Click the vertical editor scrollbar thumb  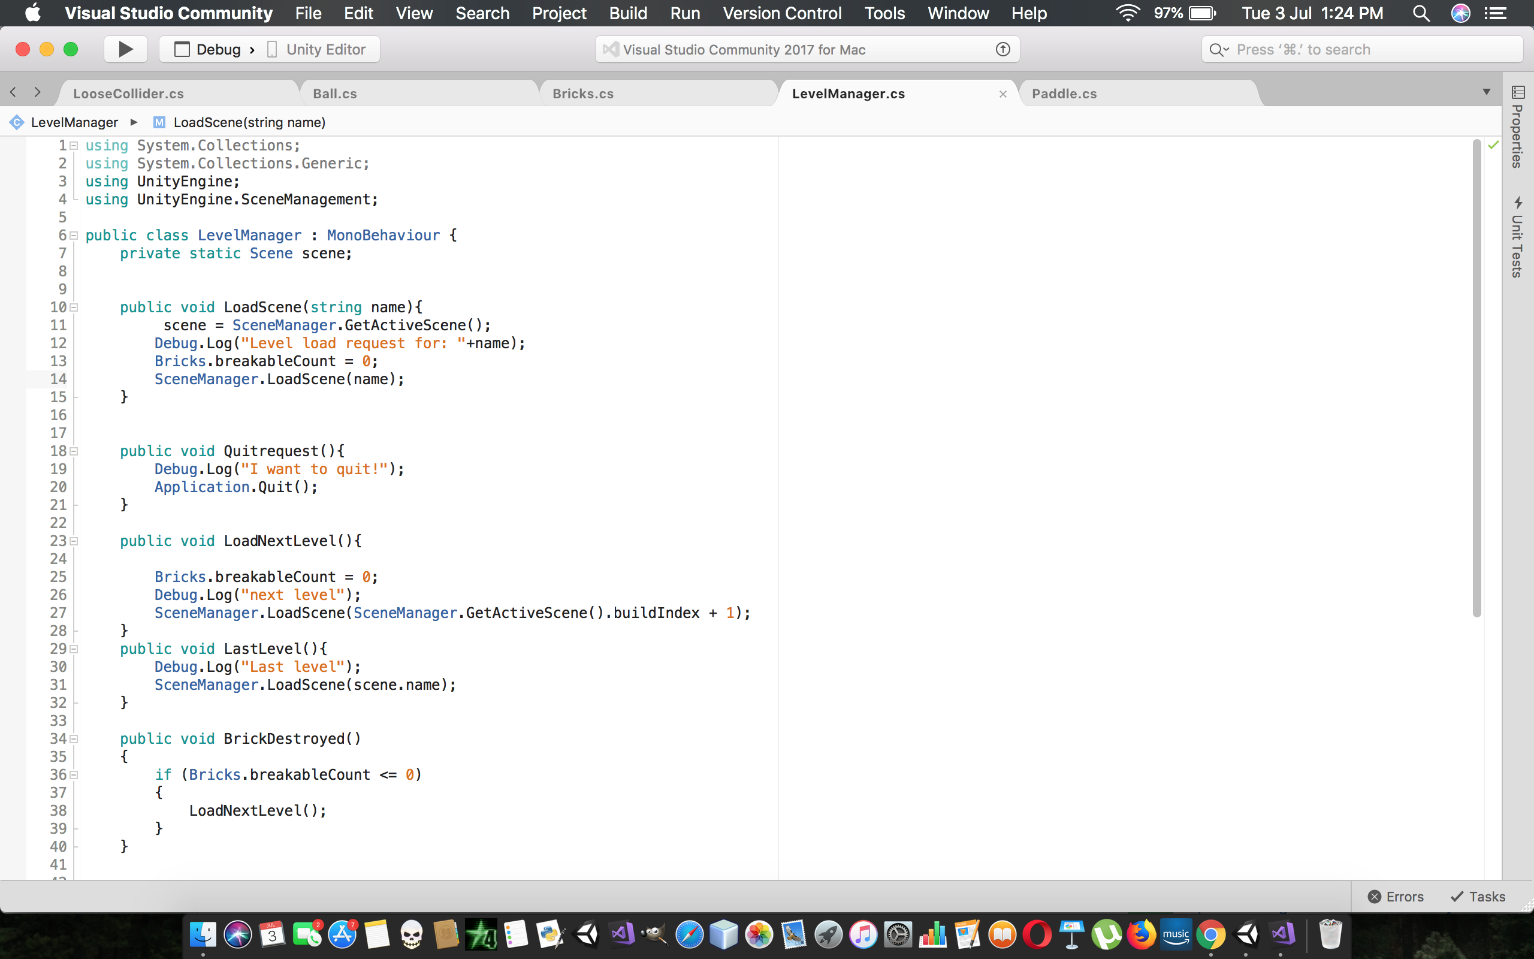[1476, 379]
